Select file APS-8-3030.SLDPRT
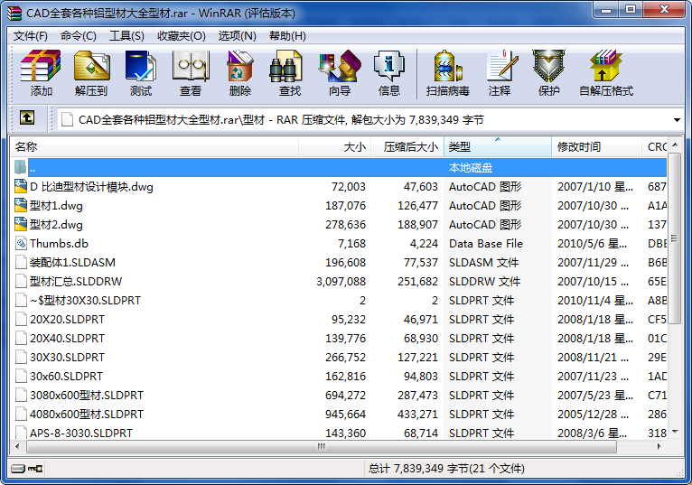This screenshot has height=485, width=692. coord(81,433)
